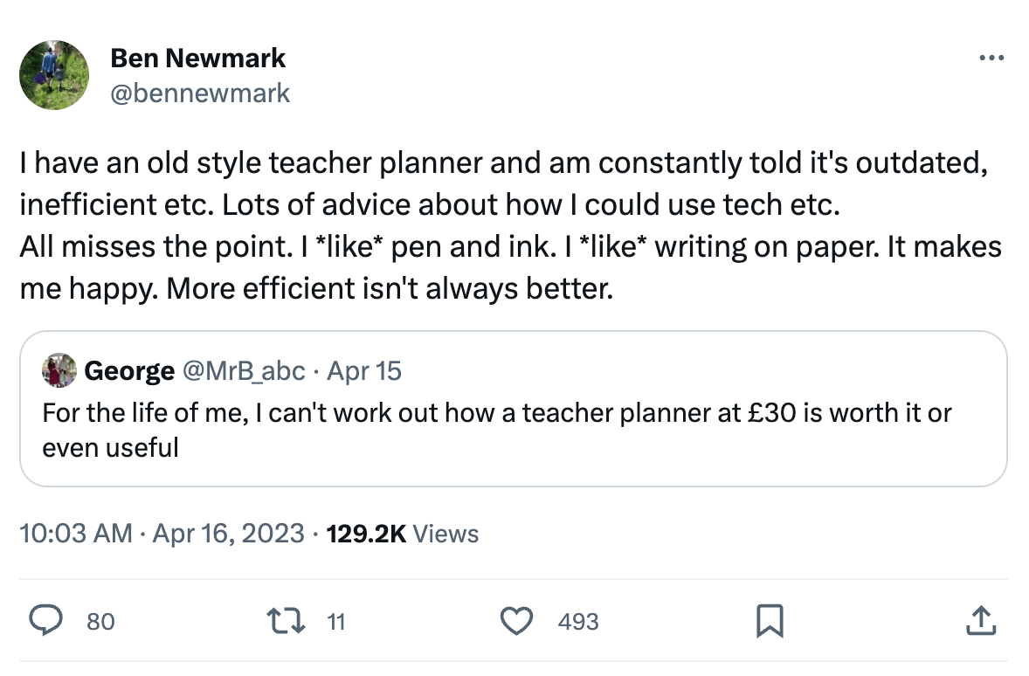
Task: Click the Ben Newmark display name
Action: [198, 59]
